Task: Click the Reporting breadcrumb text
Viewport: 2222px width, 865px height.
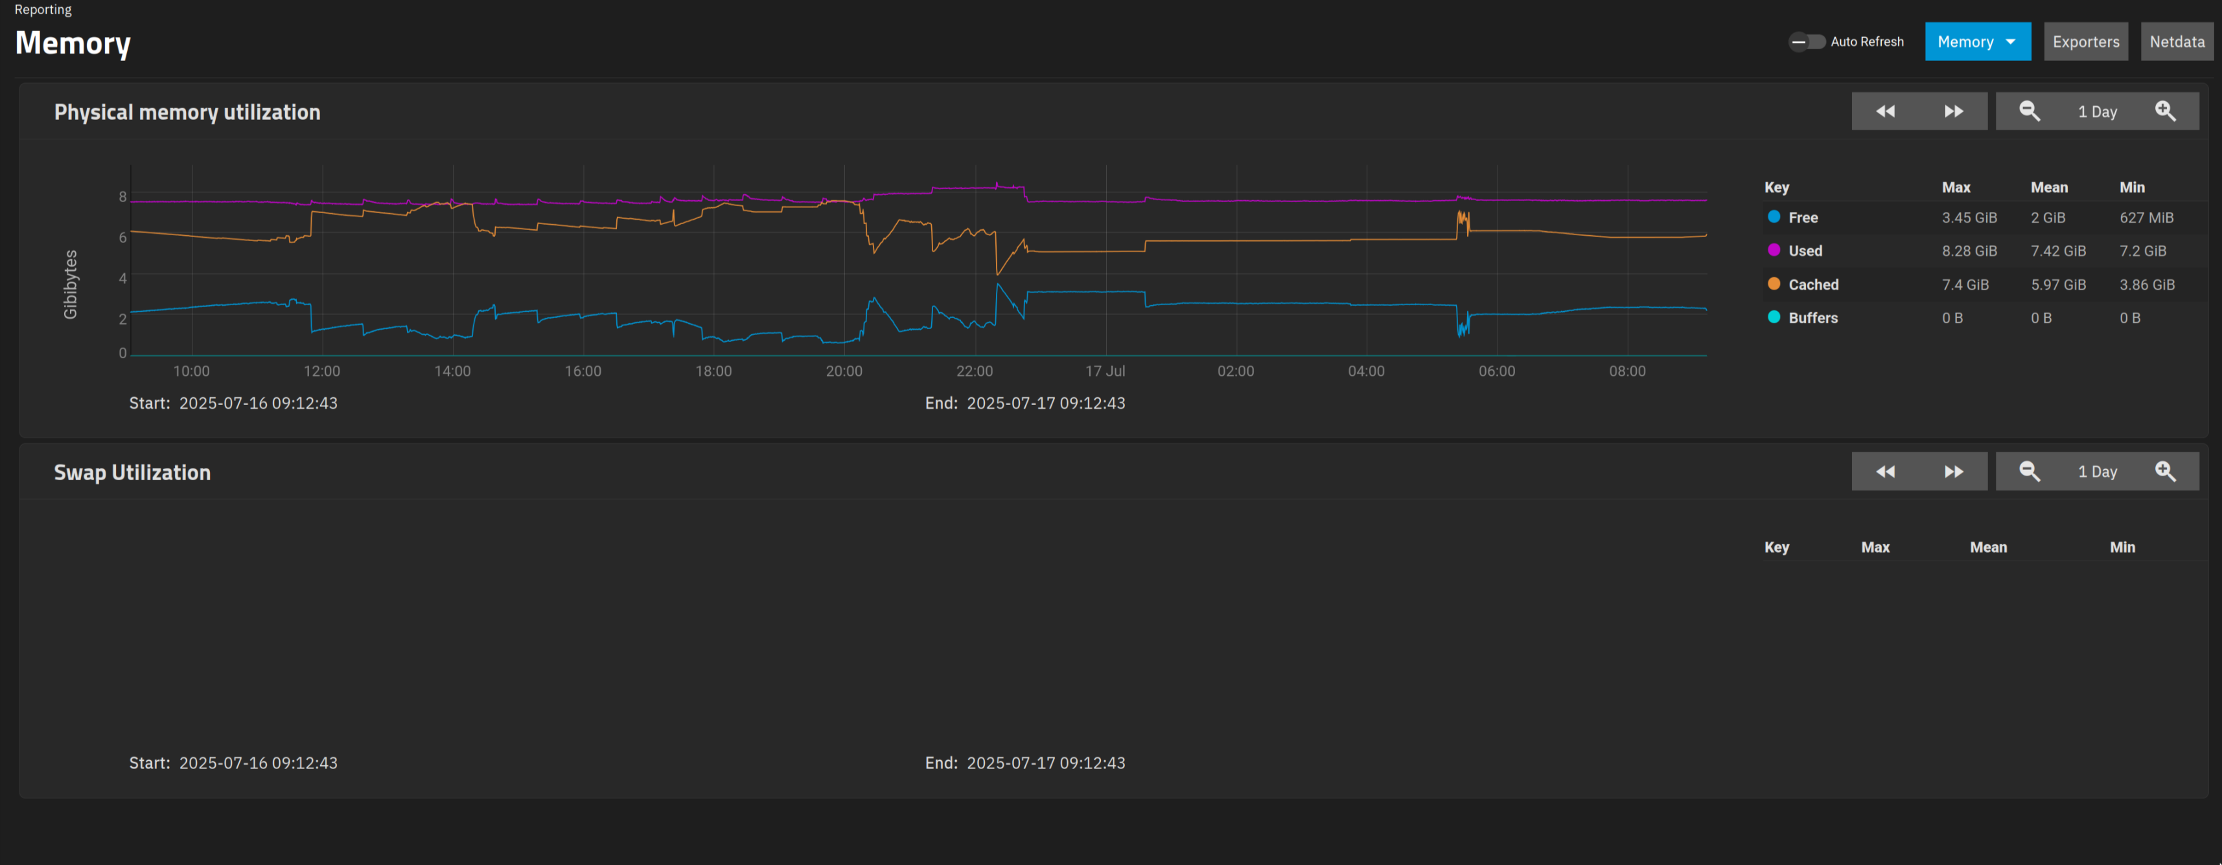Action: (x=43, y=10)
